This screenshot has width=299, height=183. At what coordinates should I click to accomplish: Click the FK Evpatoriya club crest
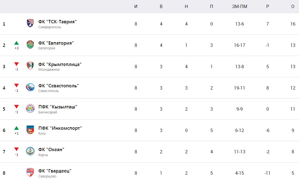tap(30, 45)
